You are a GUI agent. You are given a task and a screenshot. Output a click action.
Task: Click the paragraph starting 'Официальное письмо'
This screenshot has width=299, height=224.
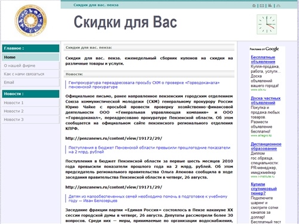tap(149, 112)
